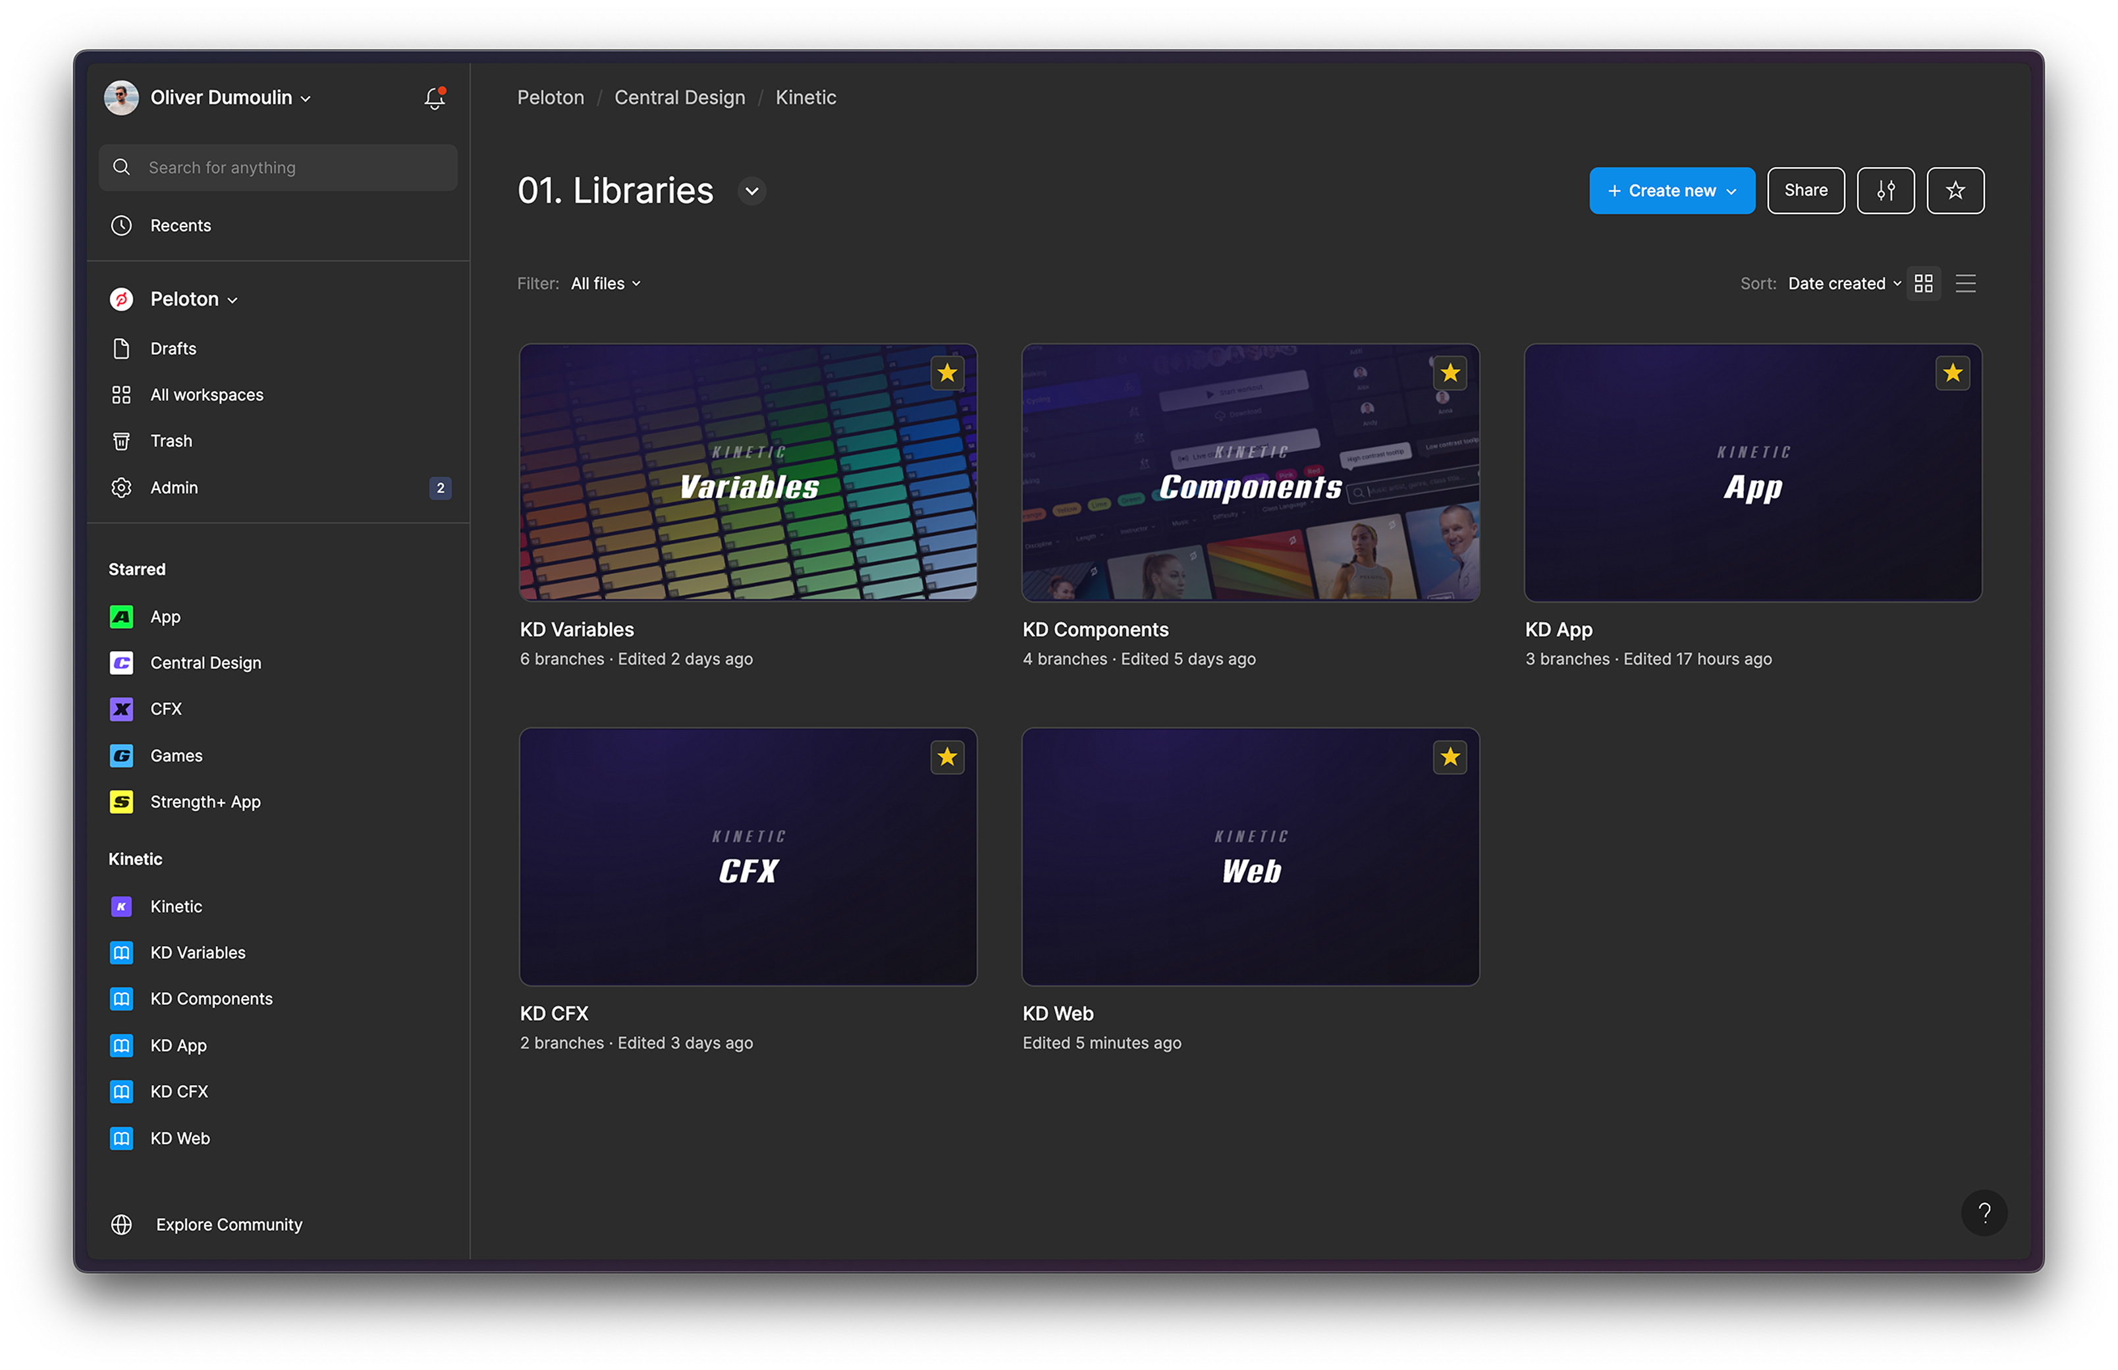Open the KD Components thumbnail
Image resolution: width=2118 pixels, height=1370 pixels.
click(1250, 472)
